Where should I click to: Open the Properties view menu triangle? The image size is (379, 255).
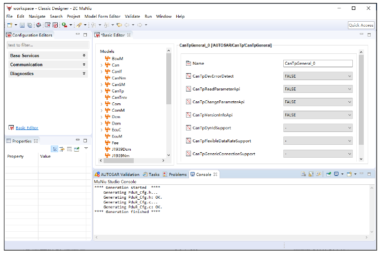pos(86,148)
